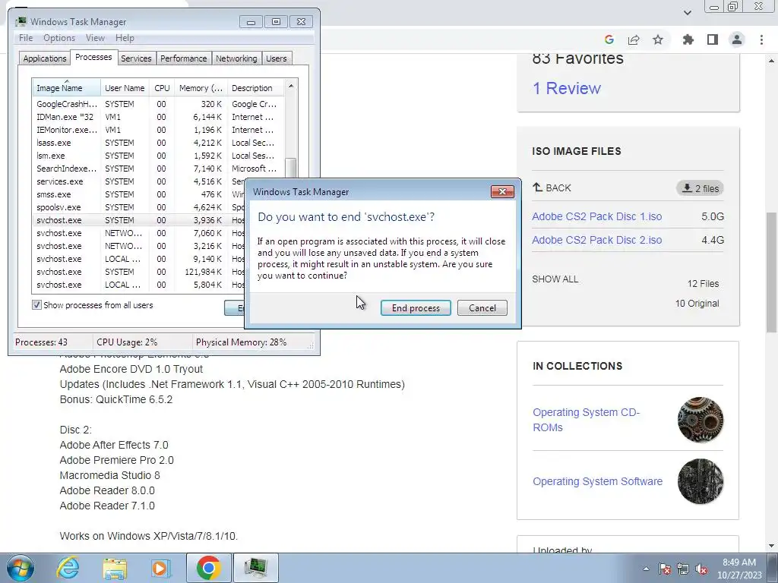Launch Internet Explorer from the taskbar
Viewport: 778px width, 583px height.
68,568
